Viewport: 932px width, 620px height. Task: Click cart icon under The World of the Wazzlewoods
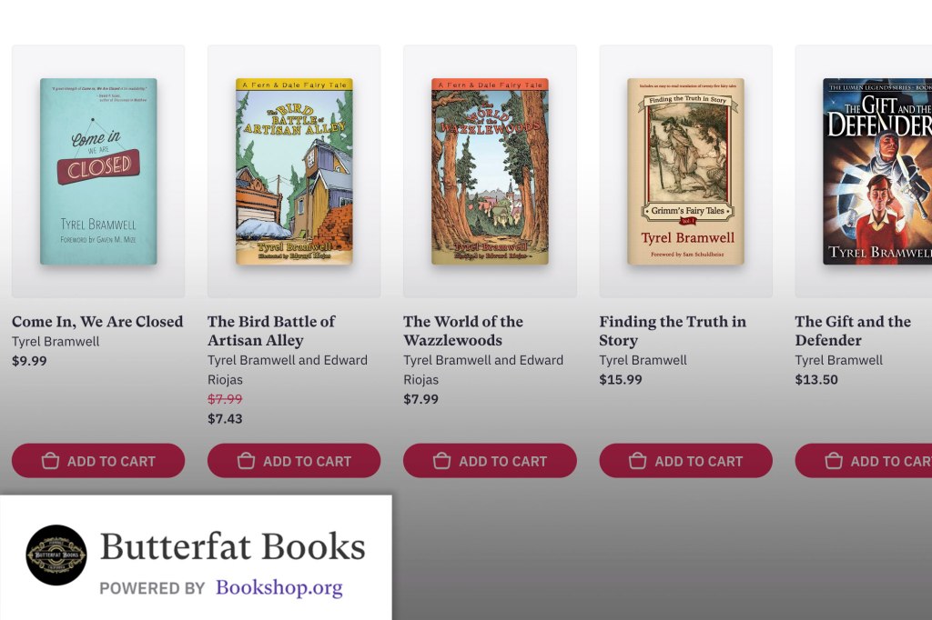(x=441, y=461)
